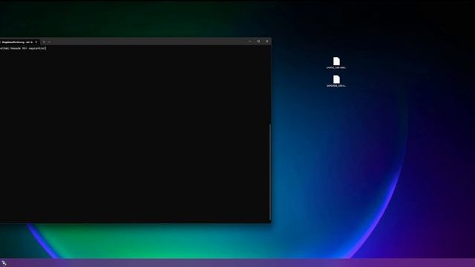Image resolution: width=475 pixels, height=267 pixels.
Task: Close the terminal window
Action: coord(267,42)
